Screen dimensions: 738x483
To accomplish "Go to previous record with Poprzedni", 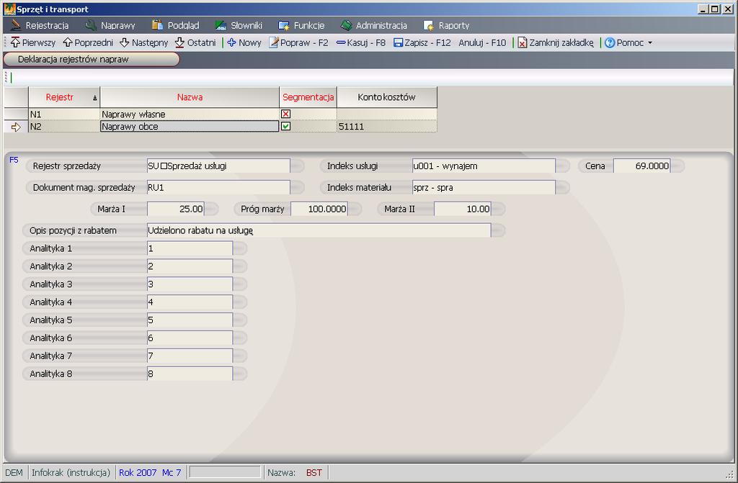I will (88, 42).
